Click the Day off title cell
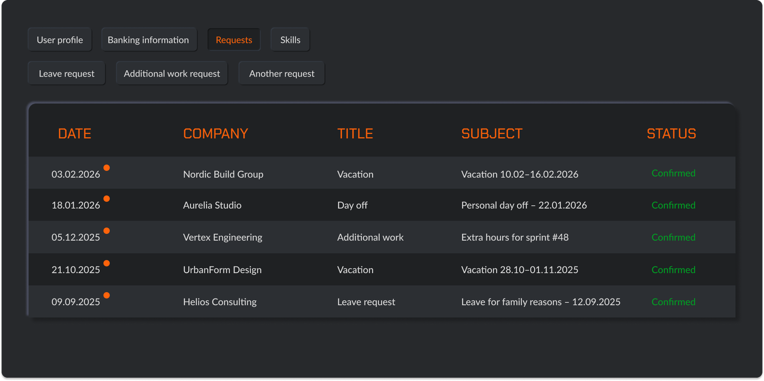This screenshot has width=764, height=381. (x=352, y=205)
